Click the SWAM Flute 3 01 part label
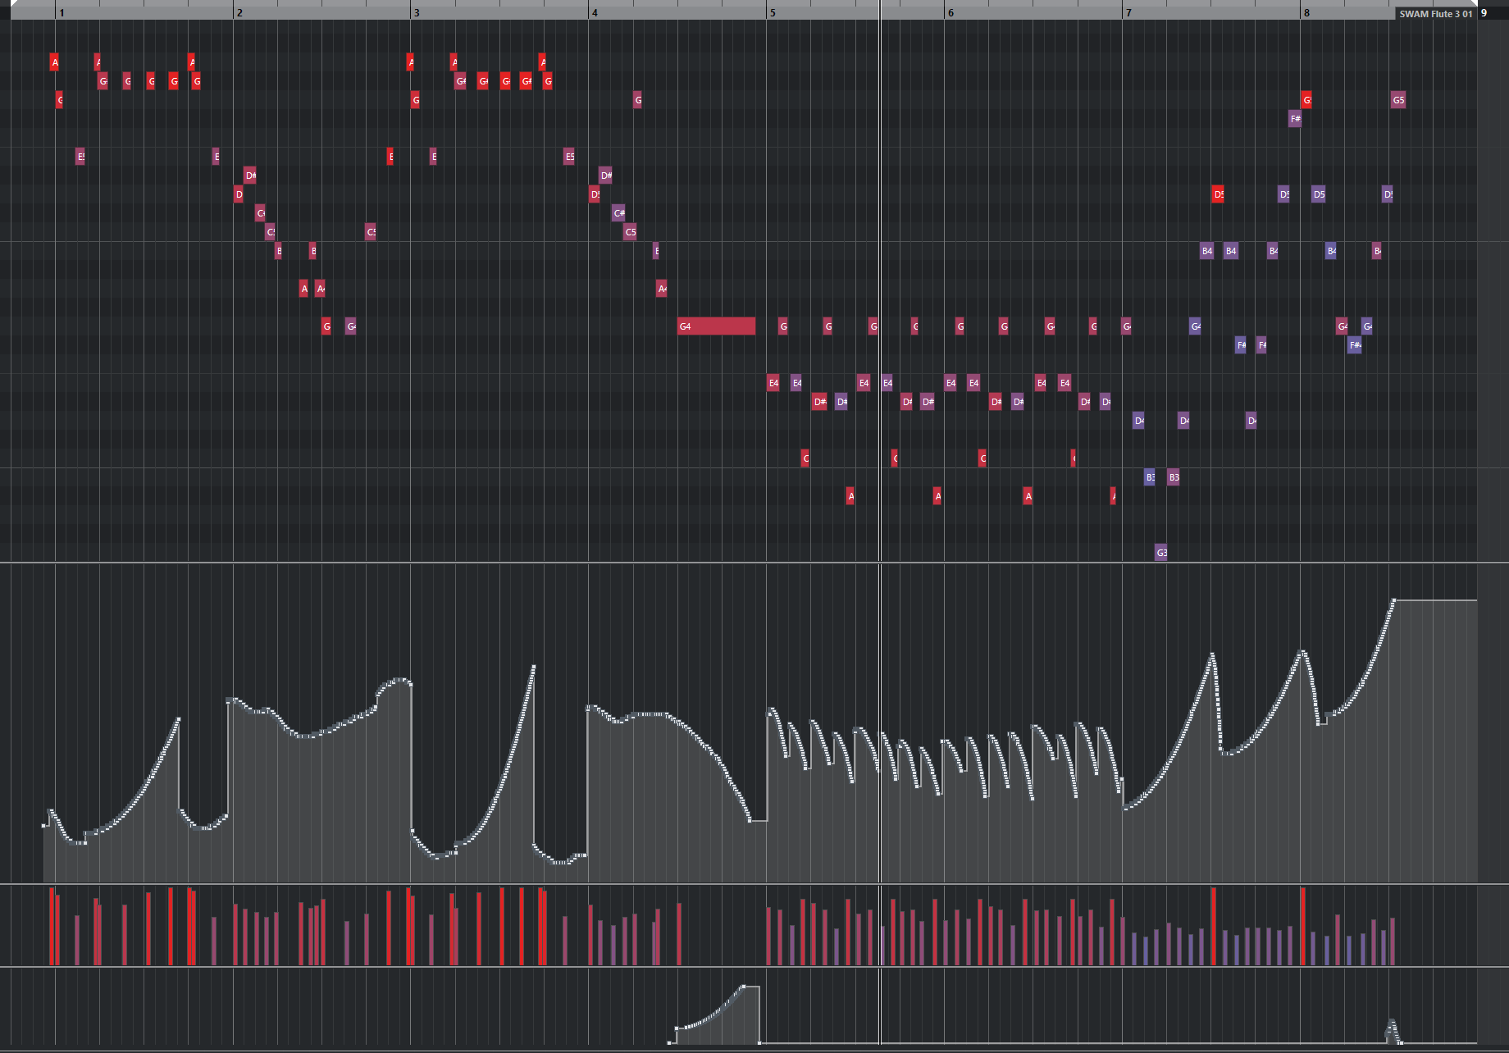Viewport: 1509px width, 1053px height. (x=1435, y=14)
